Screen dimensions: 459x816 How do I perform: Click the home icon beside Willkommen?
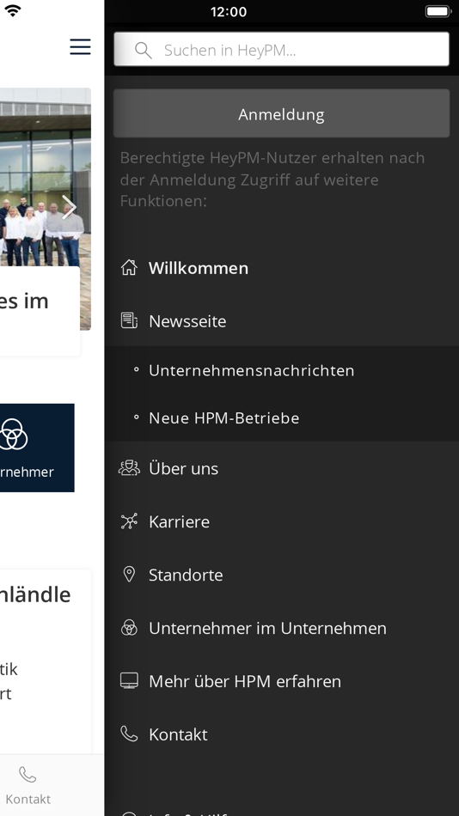(129, 267)
